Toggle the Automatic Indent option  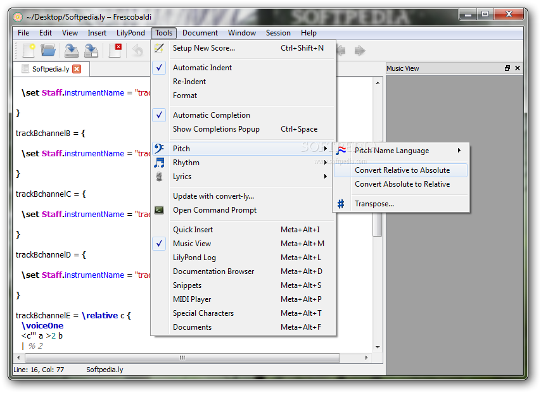[x=244, y=68]
